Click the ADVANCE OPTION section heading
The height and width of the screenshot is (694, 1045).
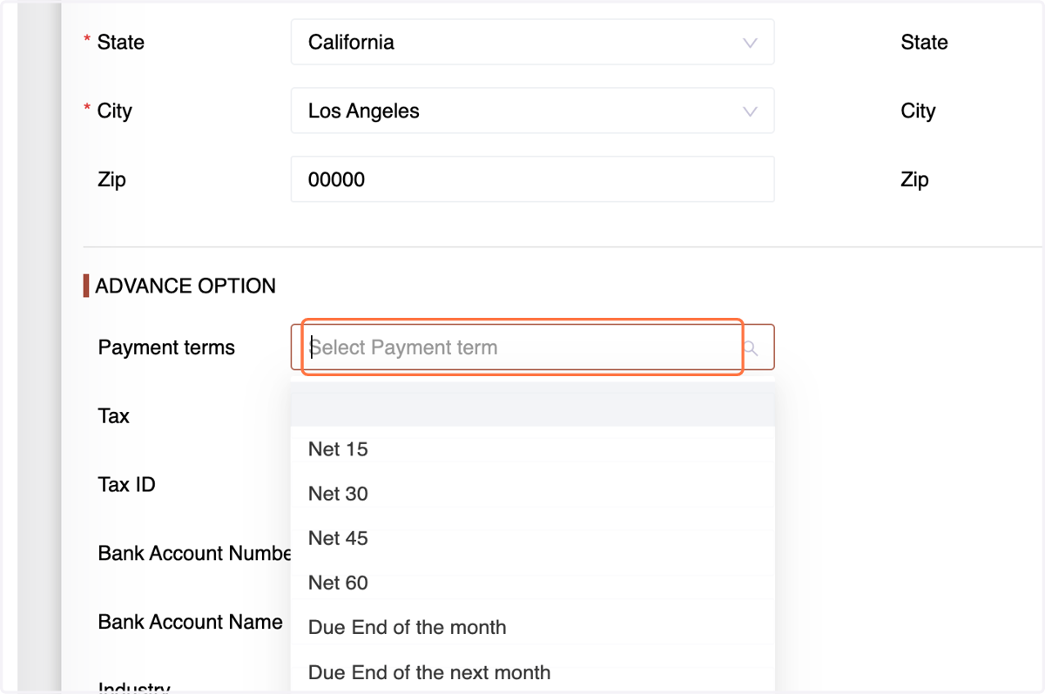185,286
